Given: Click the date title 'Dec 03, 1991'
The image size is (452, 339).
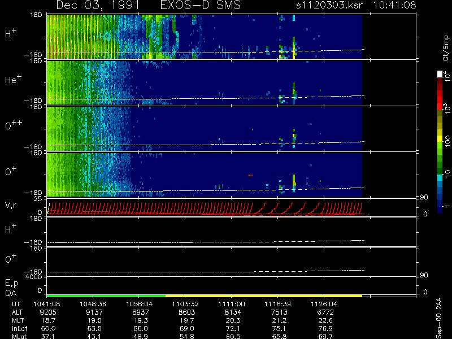Looking at the screenshot, I should pyautogui.click(x=98, y=5).
